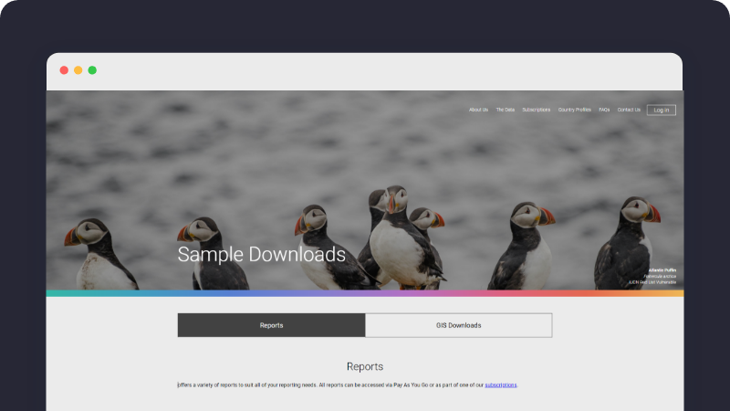Follow the subscriptions link in the paragraph
Image resolution: width=730 pixels, height=411 pixels.
[x=500, y=385]
